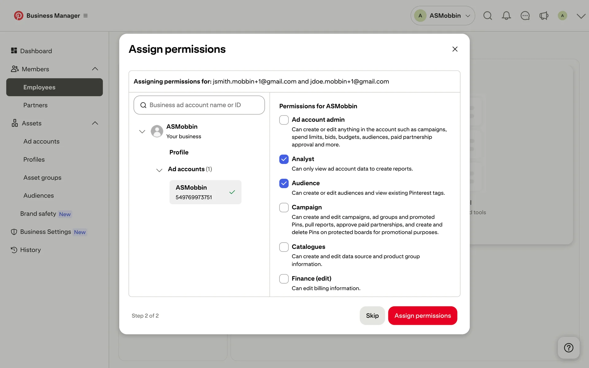Click the help question mark icon
This screenshot has width=589, height=368.
[568, 348]
